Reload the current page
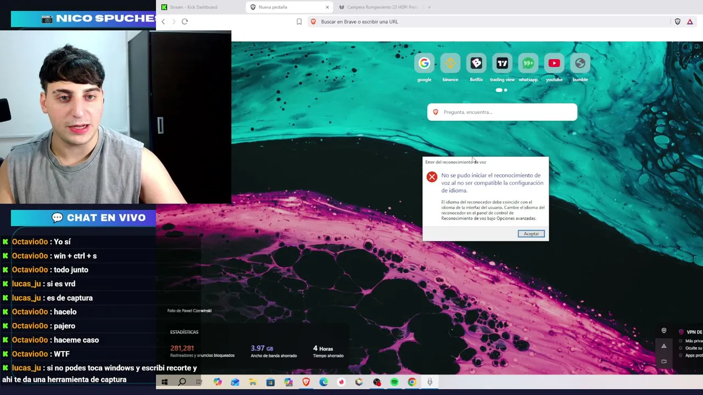Image resolution: width=703 pixels, height=395 pixels. click(185, 21)
